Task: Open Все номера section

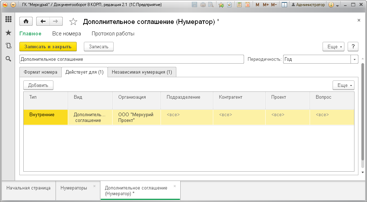Action: [x=67, y=34]
